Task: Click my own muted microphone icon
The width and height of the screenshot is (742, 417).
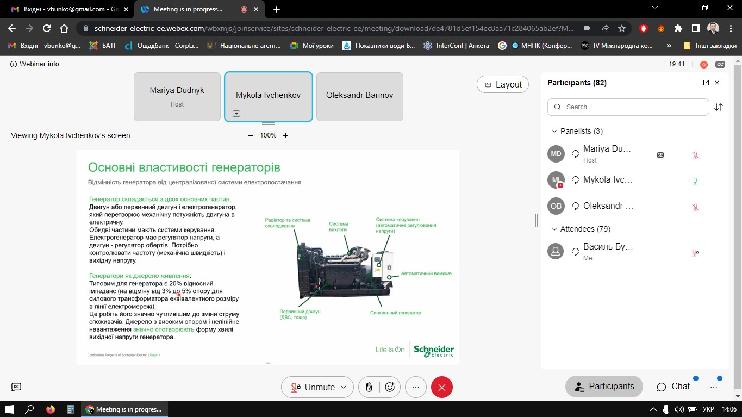Action: pos(695,252)
